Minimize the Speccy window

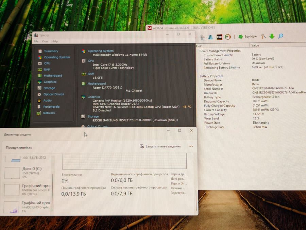[167, 34]
